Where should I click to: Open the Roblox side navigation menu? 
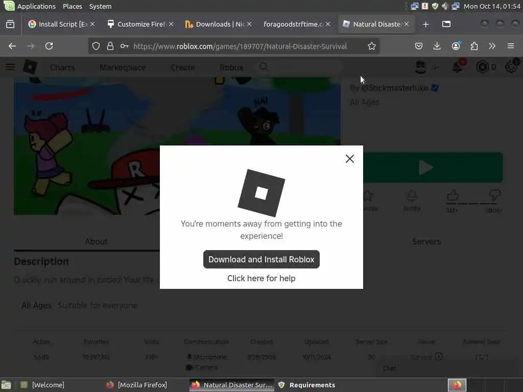pos(10,67)
